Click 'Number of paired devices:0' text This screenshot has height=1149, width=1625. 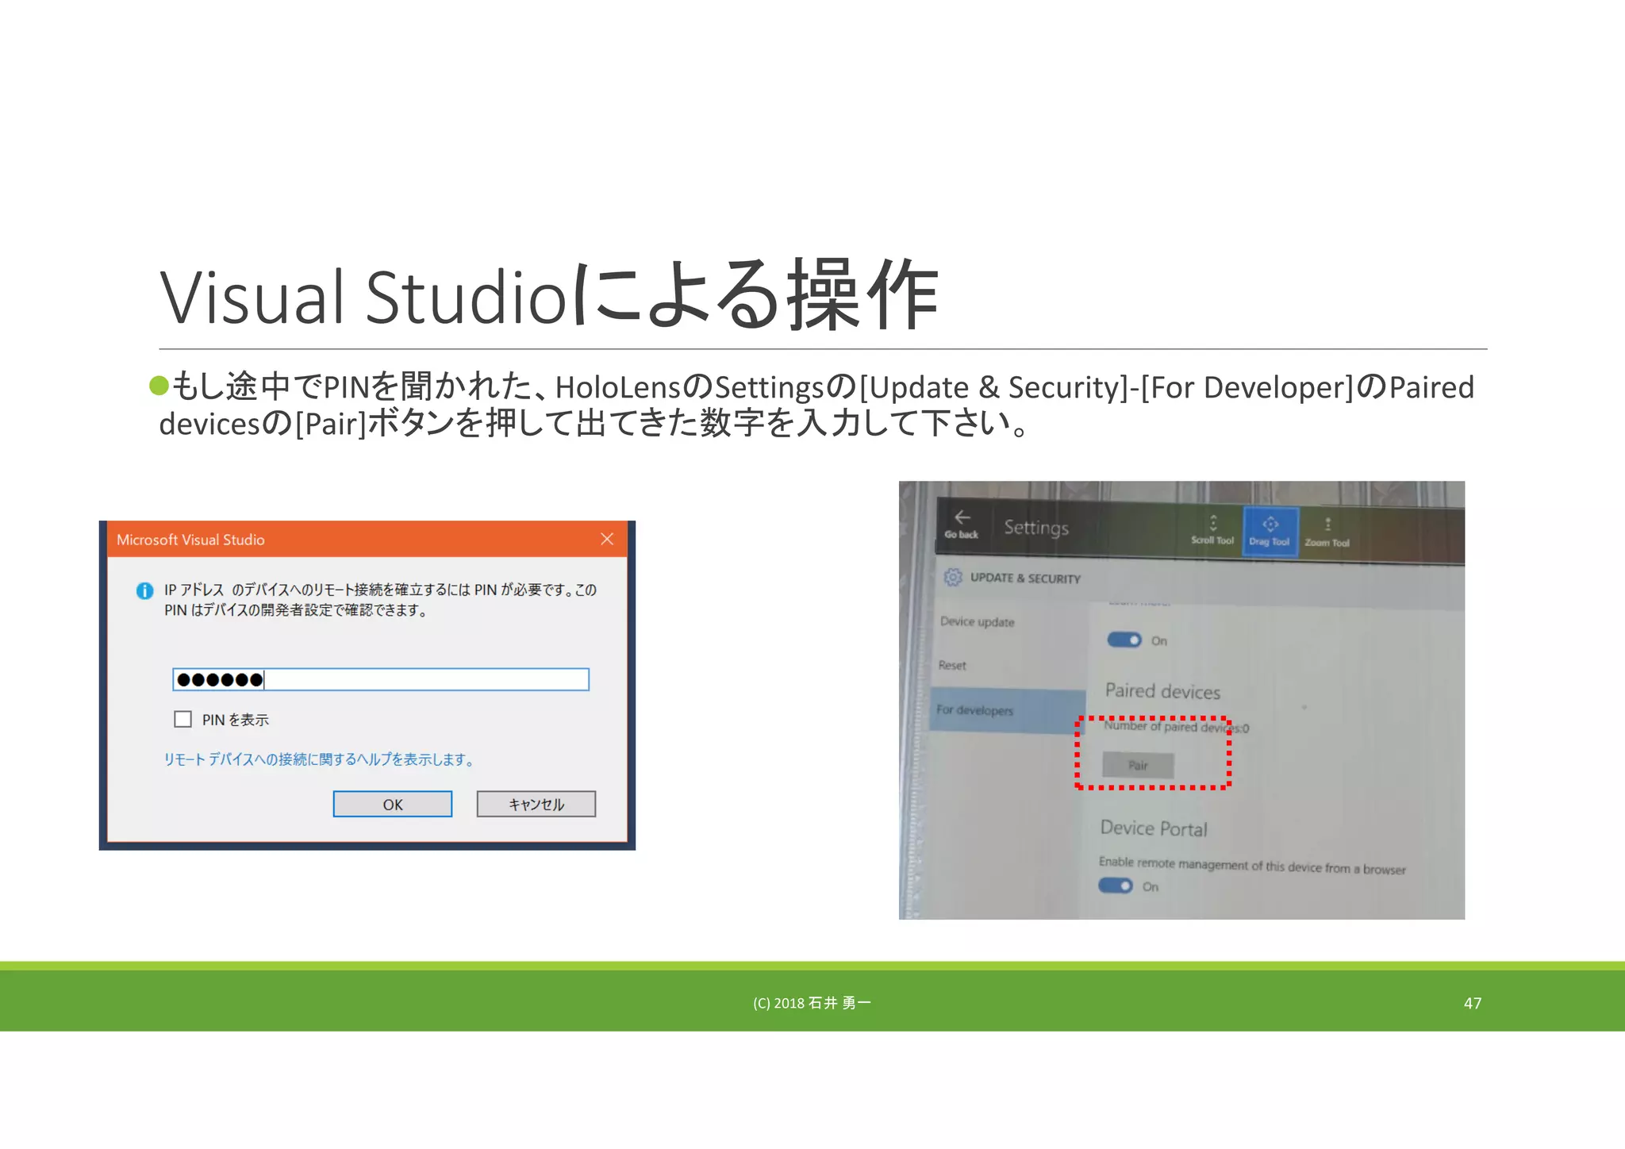coord(1177,727)
